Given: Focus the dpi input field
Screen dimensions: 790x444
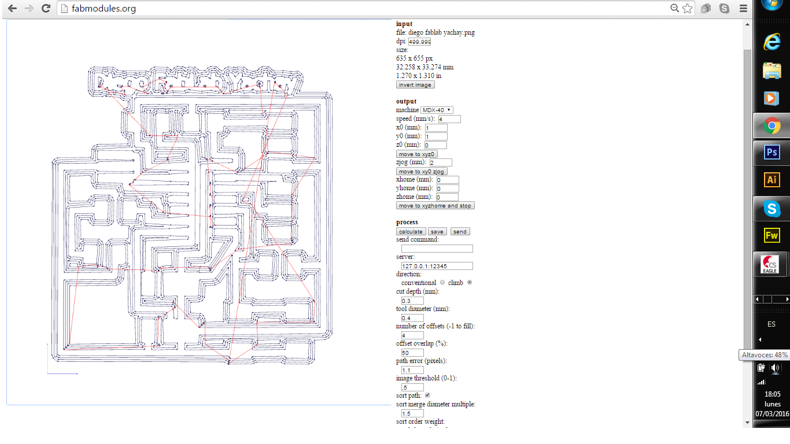Looking at the screenshot, I should [419, 42].
